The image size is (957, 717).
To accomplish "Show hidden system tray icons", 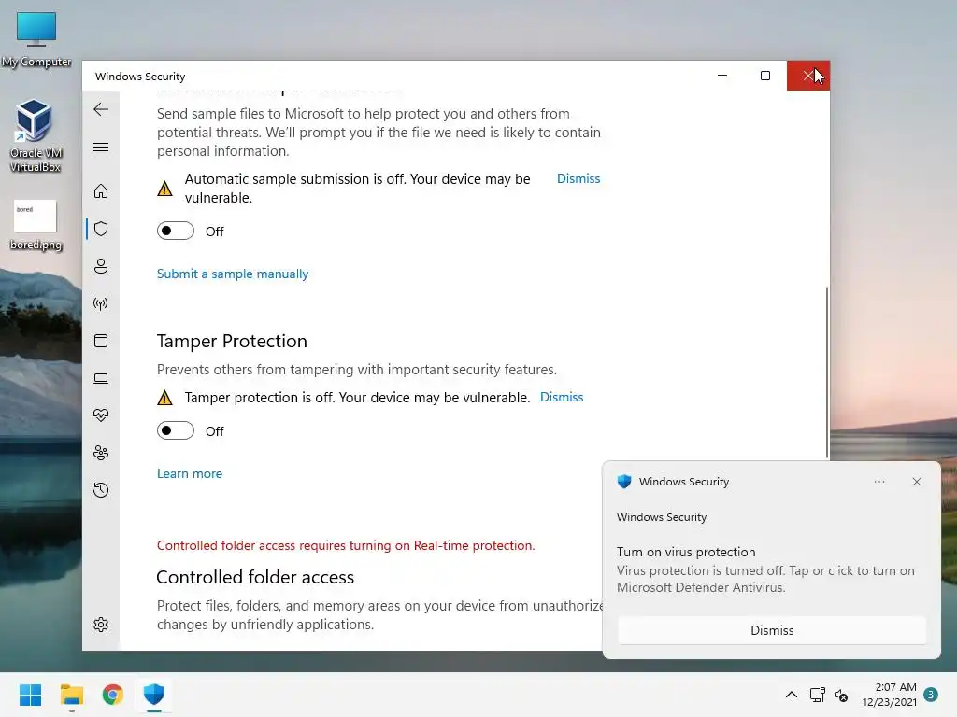I will click(791, 695).
